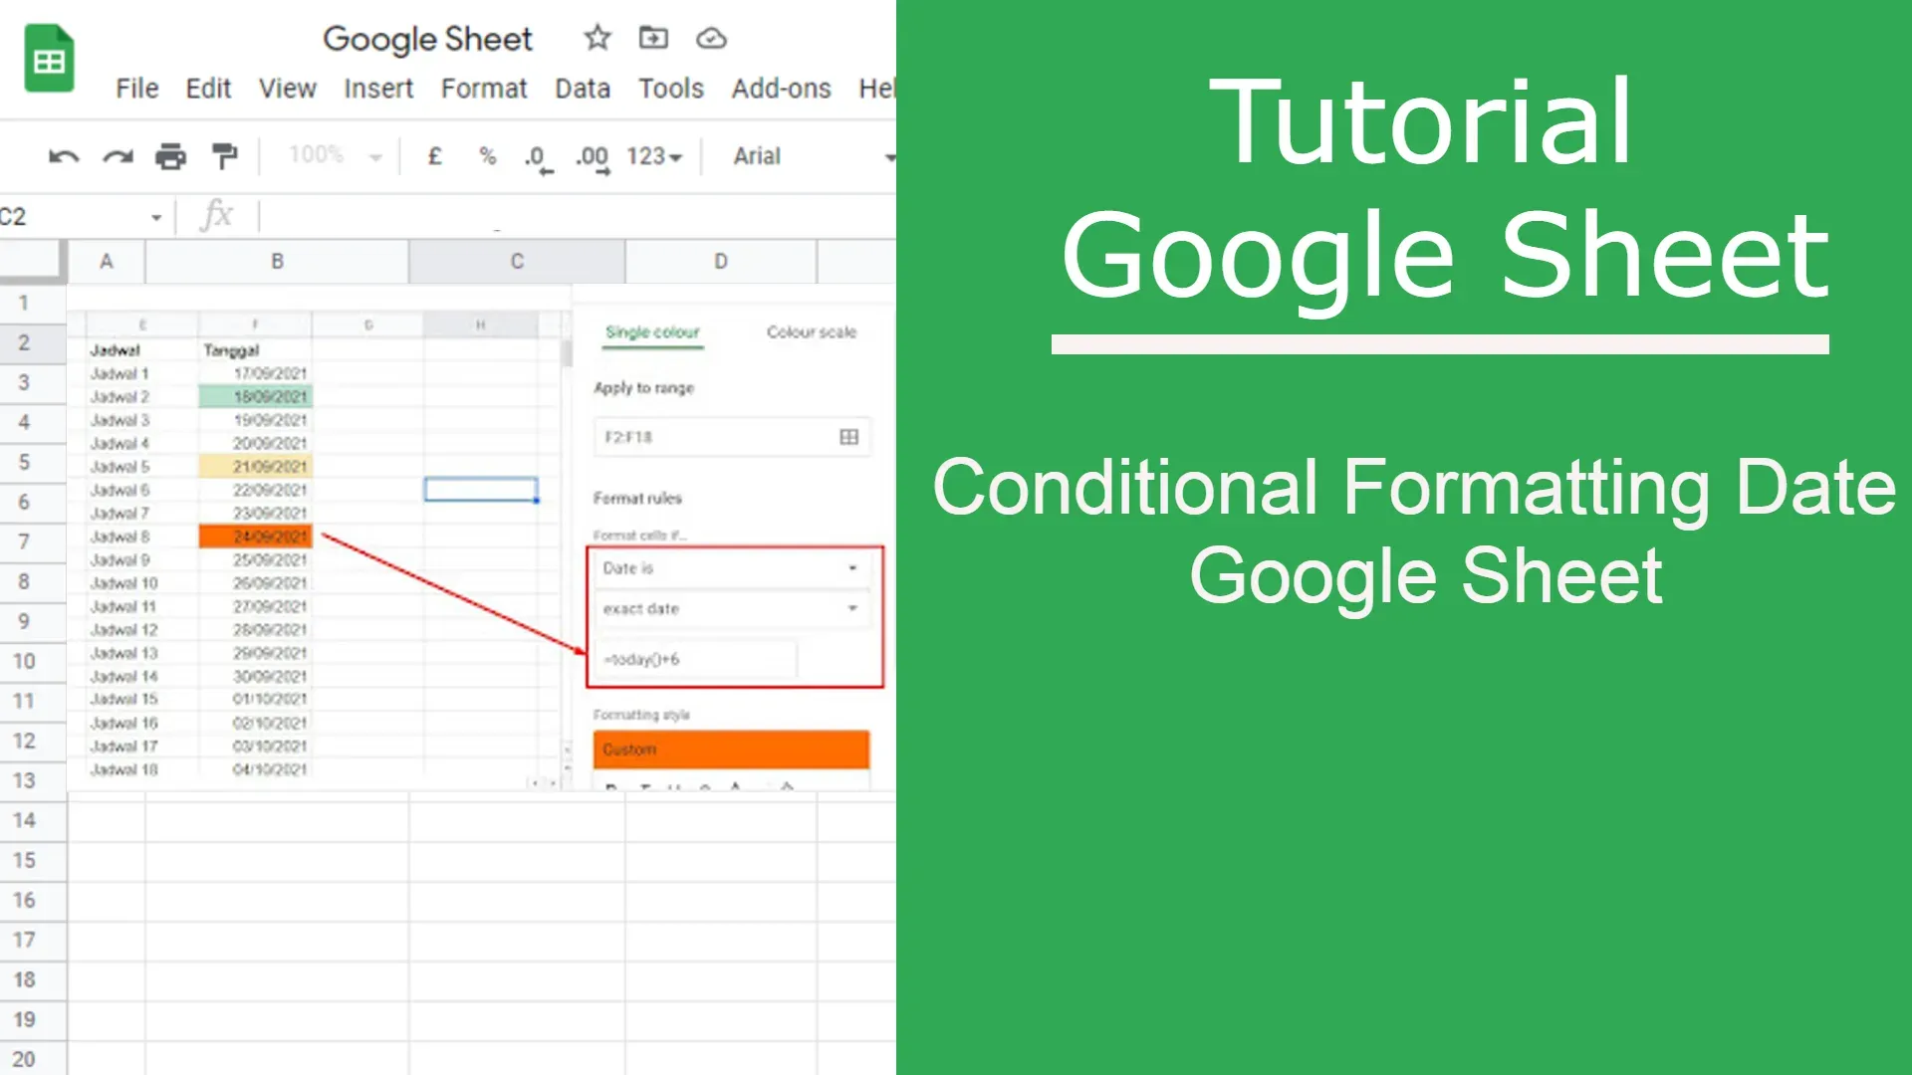Check the cloud save status icon
1912x1075 pixels.
(x=711, y=38)
